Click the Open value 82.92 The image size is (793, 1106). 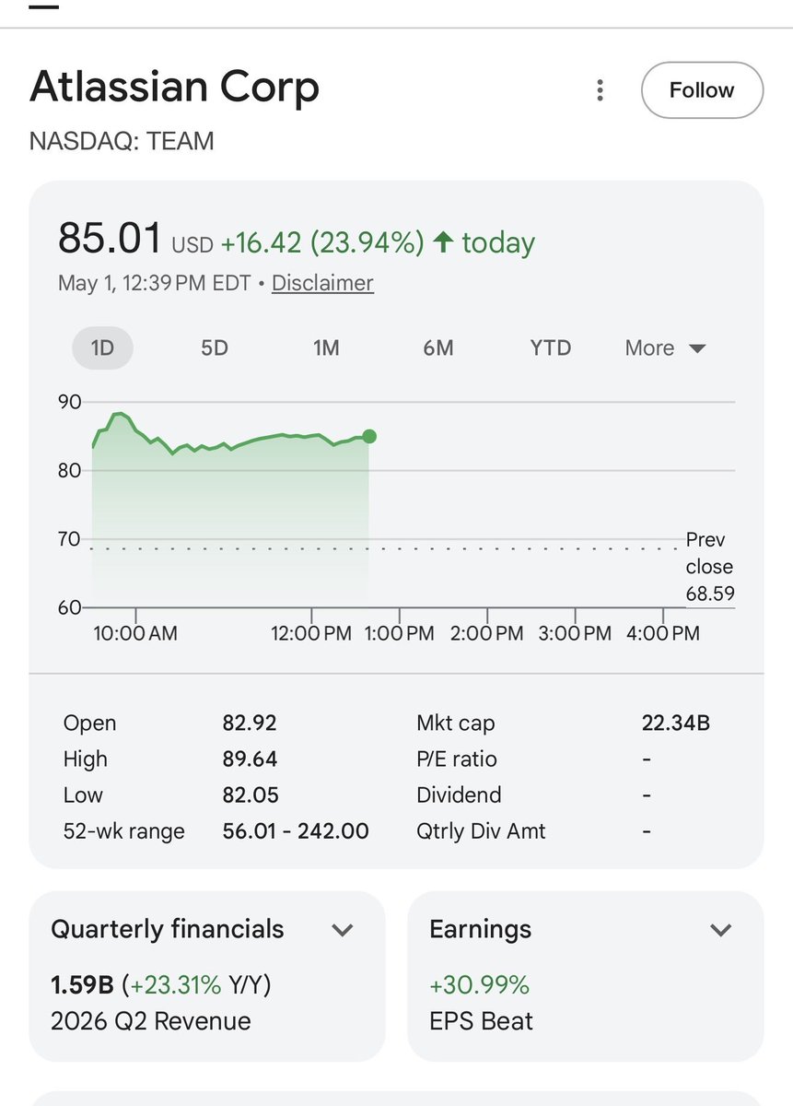[250, 724]
